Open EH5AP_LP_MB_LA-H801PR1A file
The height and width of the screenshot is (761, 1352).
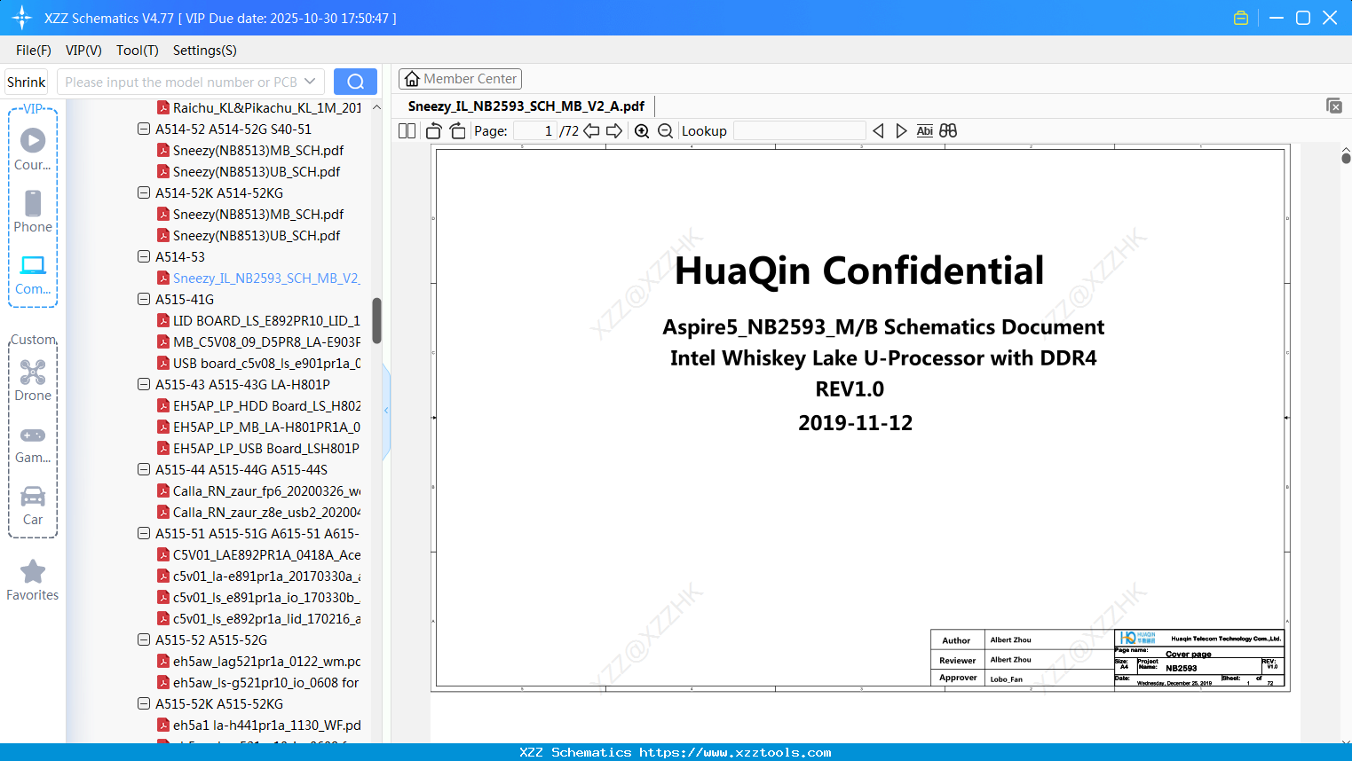pyautogui.click(x=258, y=427)
